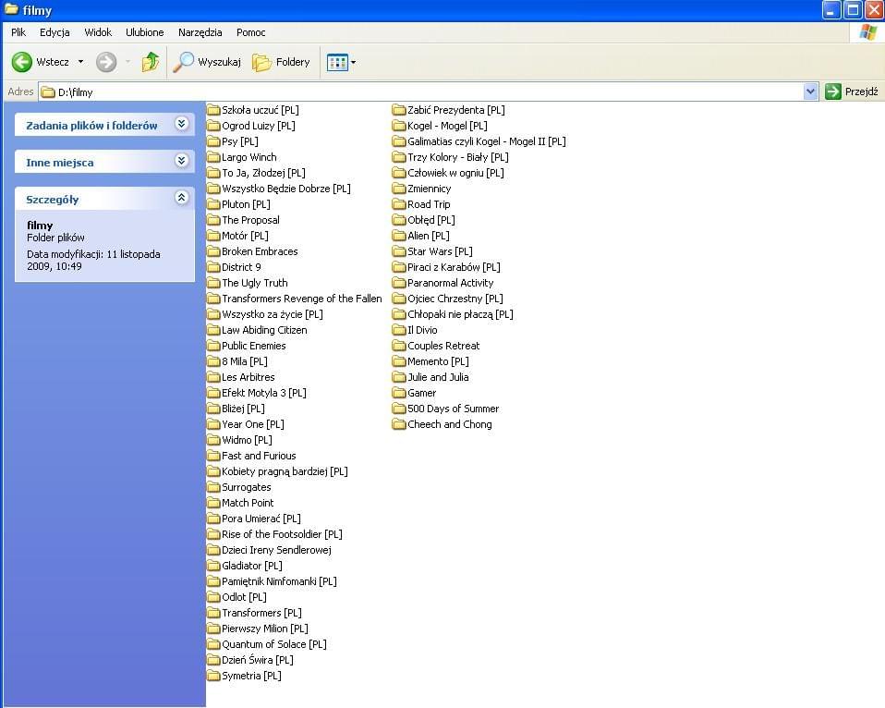Open Wyszukaj search magnifier
This screenshot has height=708, width=885.
pyautogui.click(x=184, y=62)
